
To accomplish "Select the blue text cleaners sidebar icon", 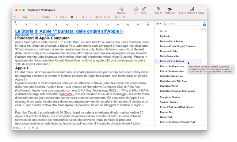I will [x=204, y=24].
